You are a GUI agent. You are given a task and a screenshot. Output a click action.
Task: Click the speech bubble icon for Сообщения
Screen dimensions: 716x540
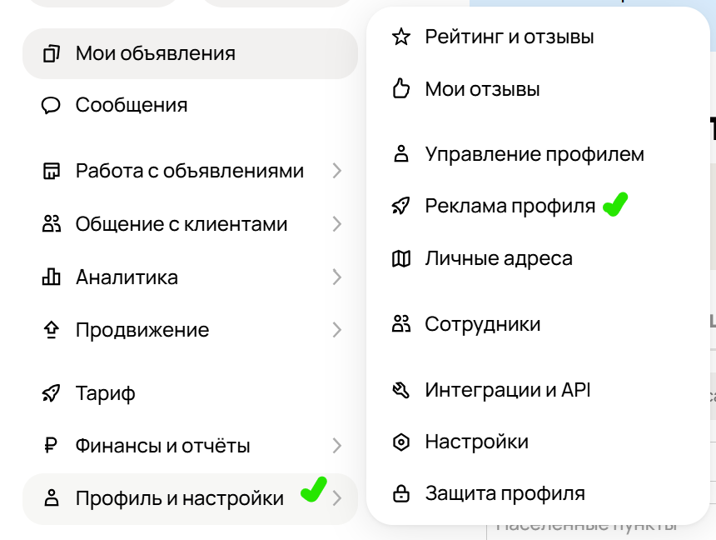[52, 106]
